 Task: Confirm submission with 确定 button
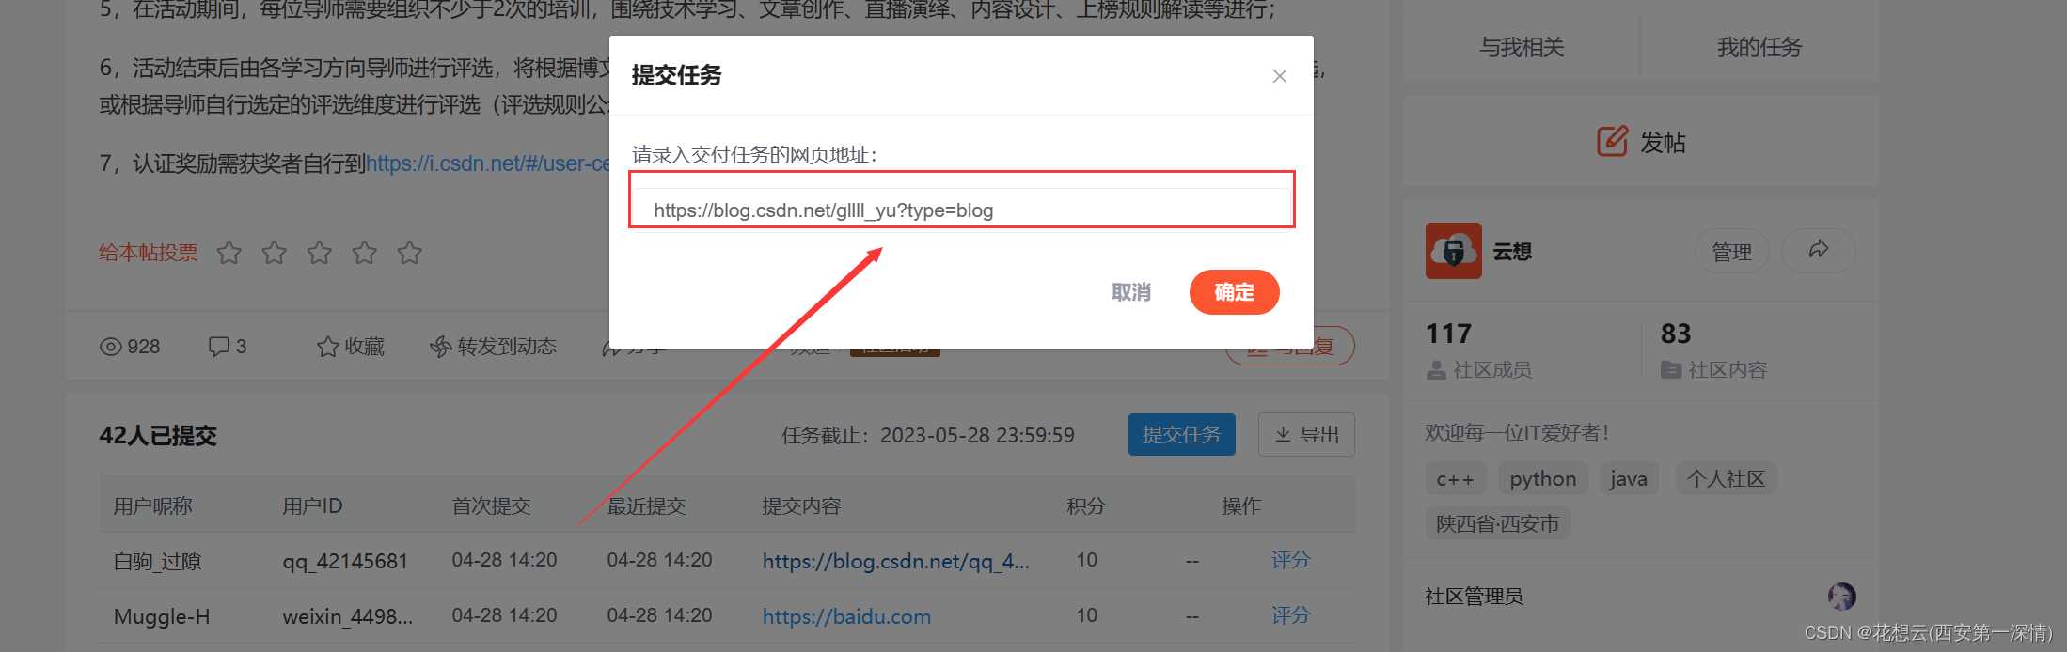(1234, 292)
